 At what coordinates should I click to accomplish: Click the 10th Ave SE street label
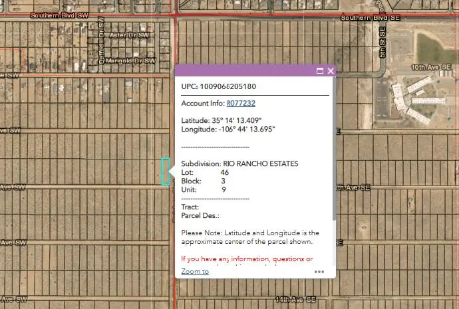[431, 67]
